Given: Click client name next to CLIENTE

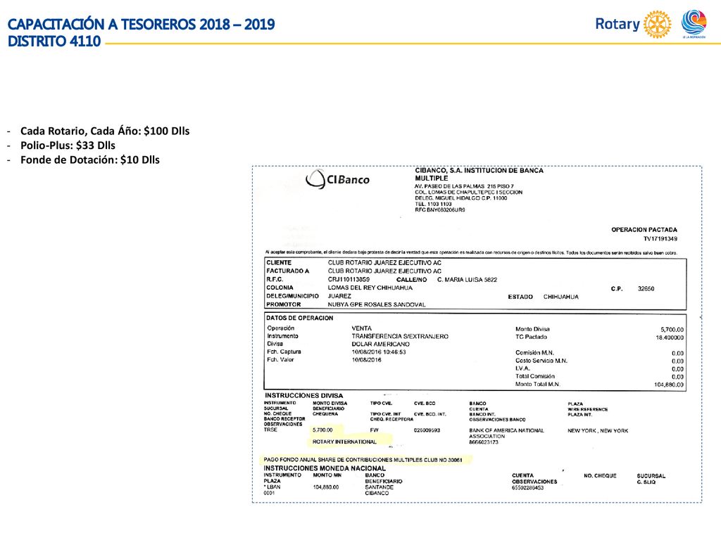Looking at the screenshot, I should 384,263.
